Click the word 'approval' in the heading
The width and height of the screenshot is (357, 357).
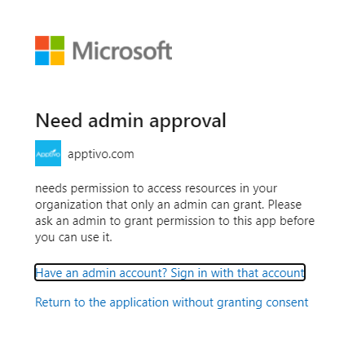187,121
